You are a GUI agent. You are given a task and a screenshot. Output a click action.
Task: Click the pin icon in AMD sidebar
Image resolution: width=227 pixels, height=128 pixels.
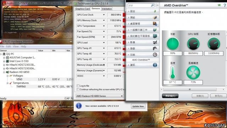click(x=155, y=11)
